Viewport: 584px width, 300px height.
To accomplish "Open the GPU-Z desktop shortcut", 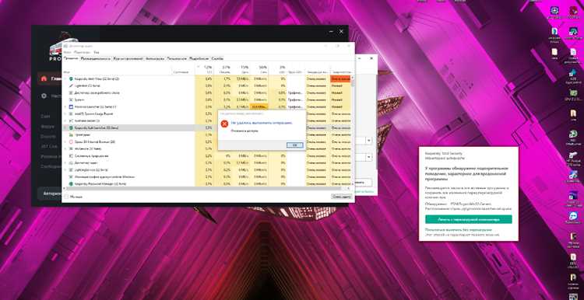I will tap(573, 94).
